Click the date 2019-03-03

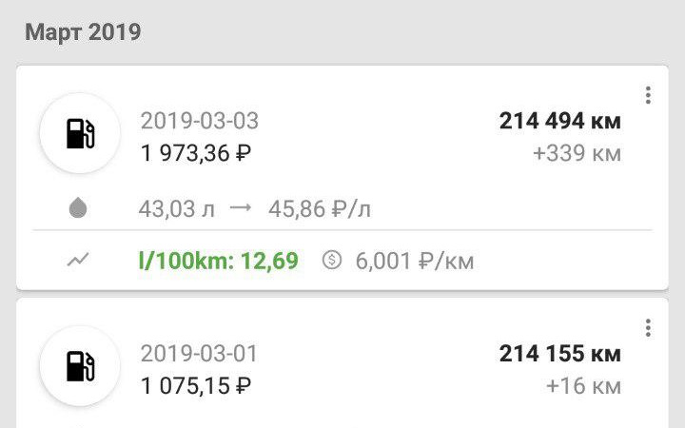point(199,121)
